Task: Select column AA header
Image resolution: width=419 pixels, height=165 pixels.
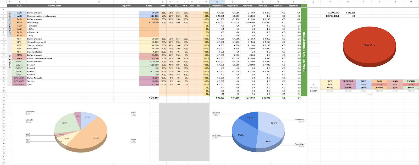Action: (x=411, y=2)
